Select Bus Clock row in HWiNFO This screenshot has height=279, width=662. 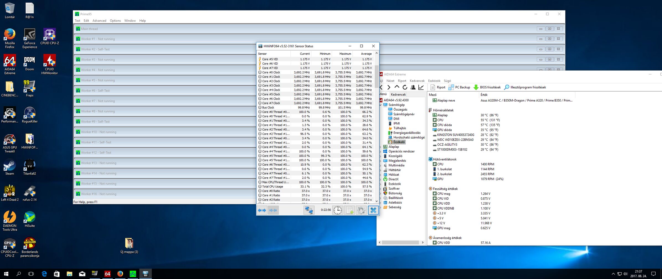(x=315, y=108)
